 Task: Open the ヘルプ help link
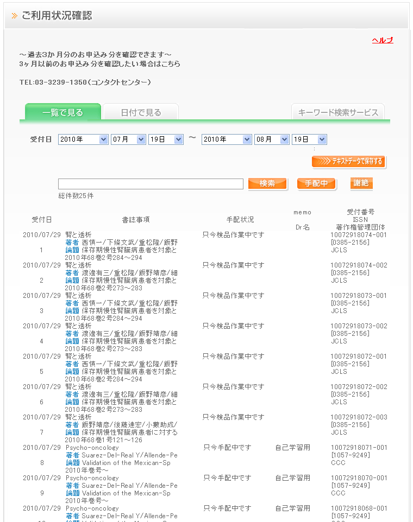(382, 40)
